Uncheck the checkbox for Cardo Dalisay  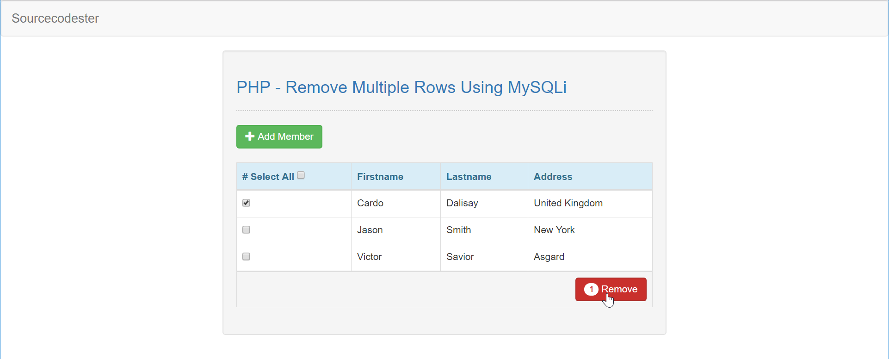246,203
